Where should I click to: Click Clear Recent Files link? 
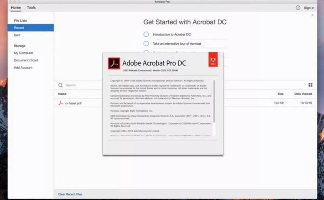[x=70, y=194]
